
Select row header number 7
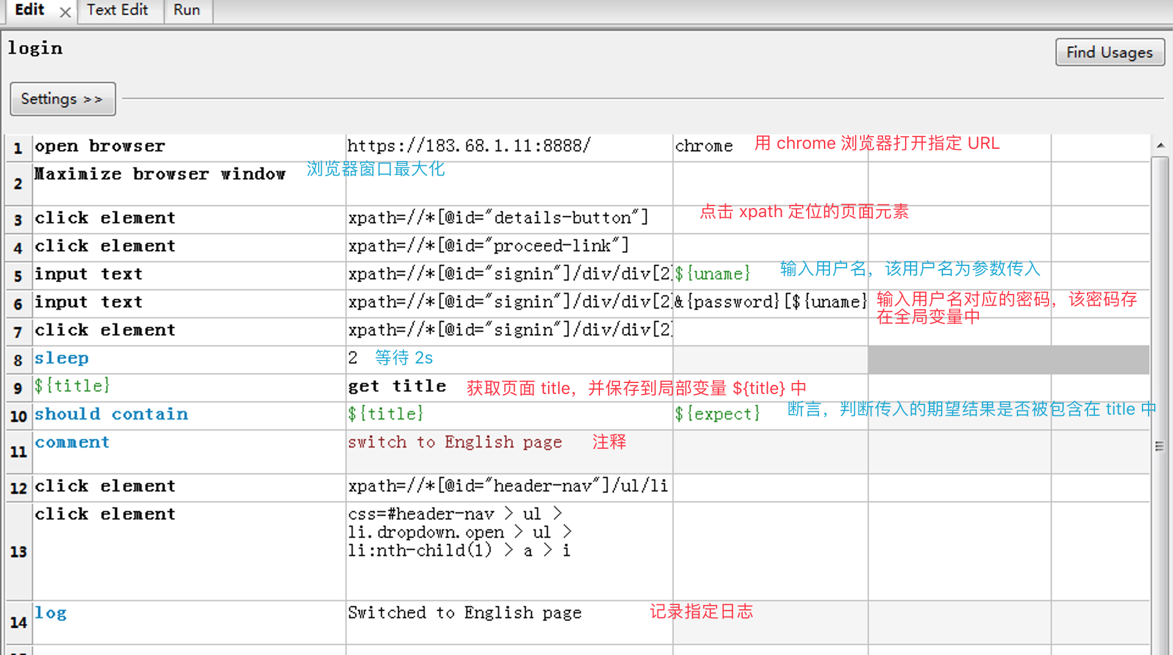pos(18,332)
